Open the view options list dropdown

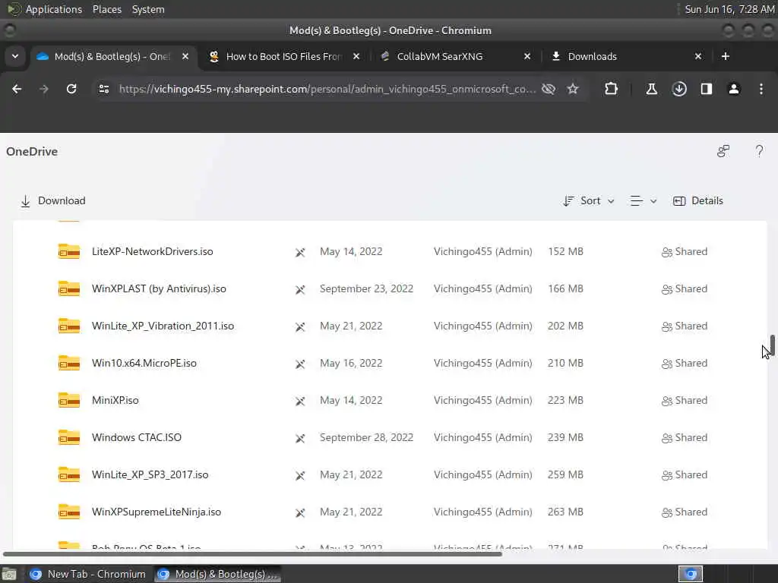[643, 200]
